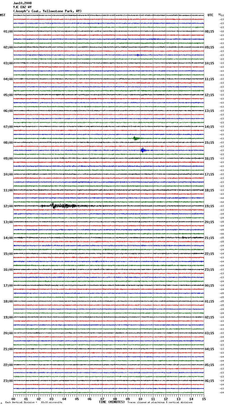Click the DC column header at top right
The width and height of the screenshot is (225, 406).
click(220, 14)
